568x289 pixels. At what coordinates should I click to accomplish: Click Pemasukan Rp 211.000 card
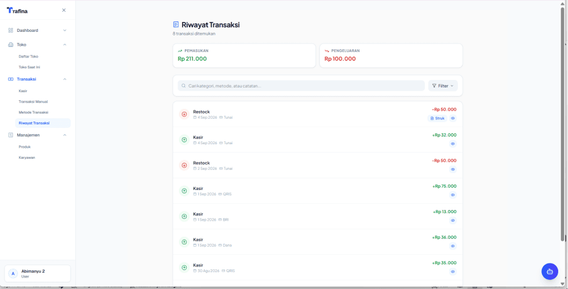click(x=244, y=56)
